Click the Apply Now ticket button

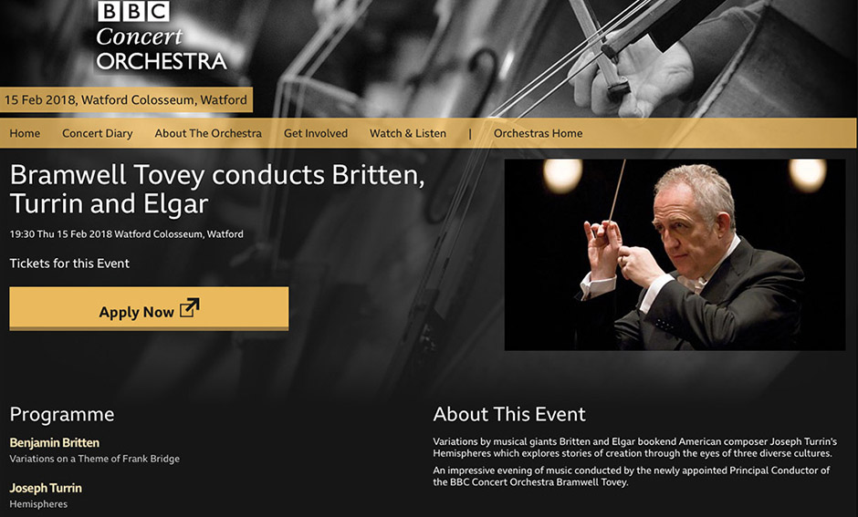click(x=149, y=309)
